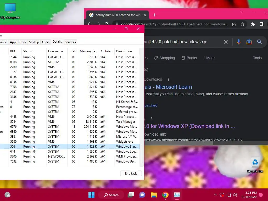Bookmark page with star icon
The image size is (268, 201).
[x=243, y=24]
